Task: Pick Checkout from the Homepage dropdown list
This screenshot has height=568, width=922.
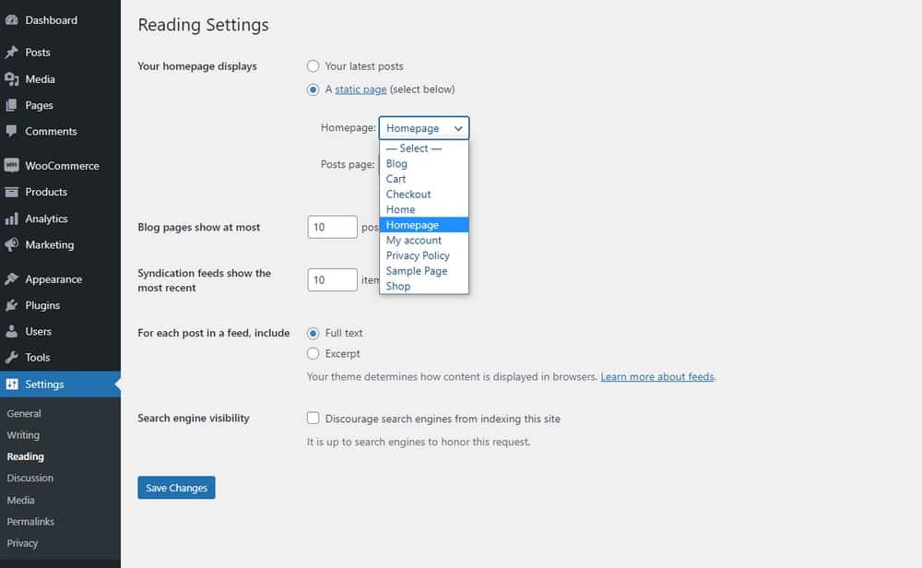Action: [x=424, y=194]
